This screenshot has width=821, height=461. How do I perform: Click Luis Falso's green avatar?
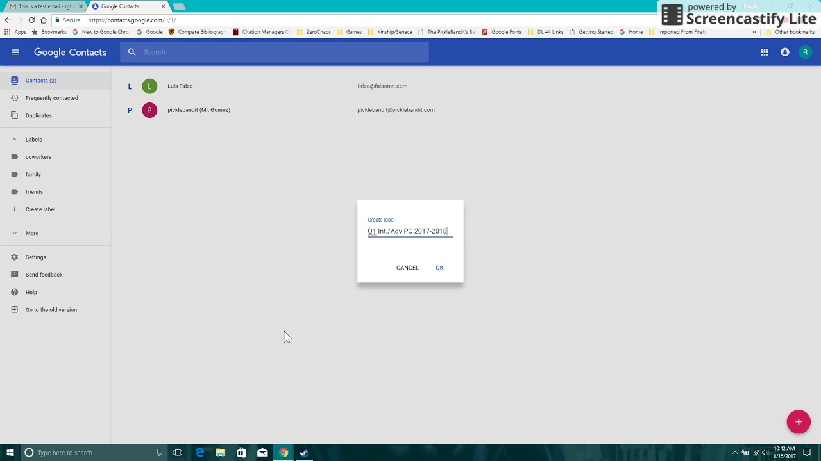coord(149,86)
